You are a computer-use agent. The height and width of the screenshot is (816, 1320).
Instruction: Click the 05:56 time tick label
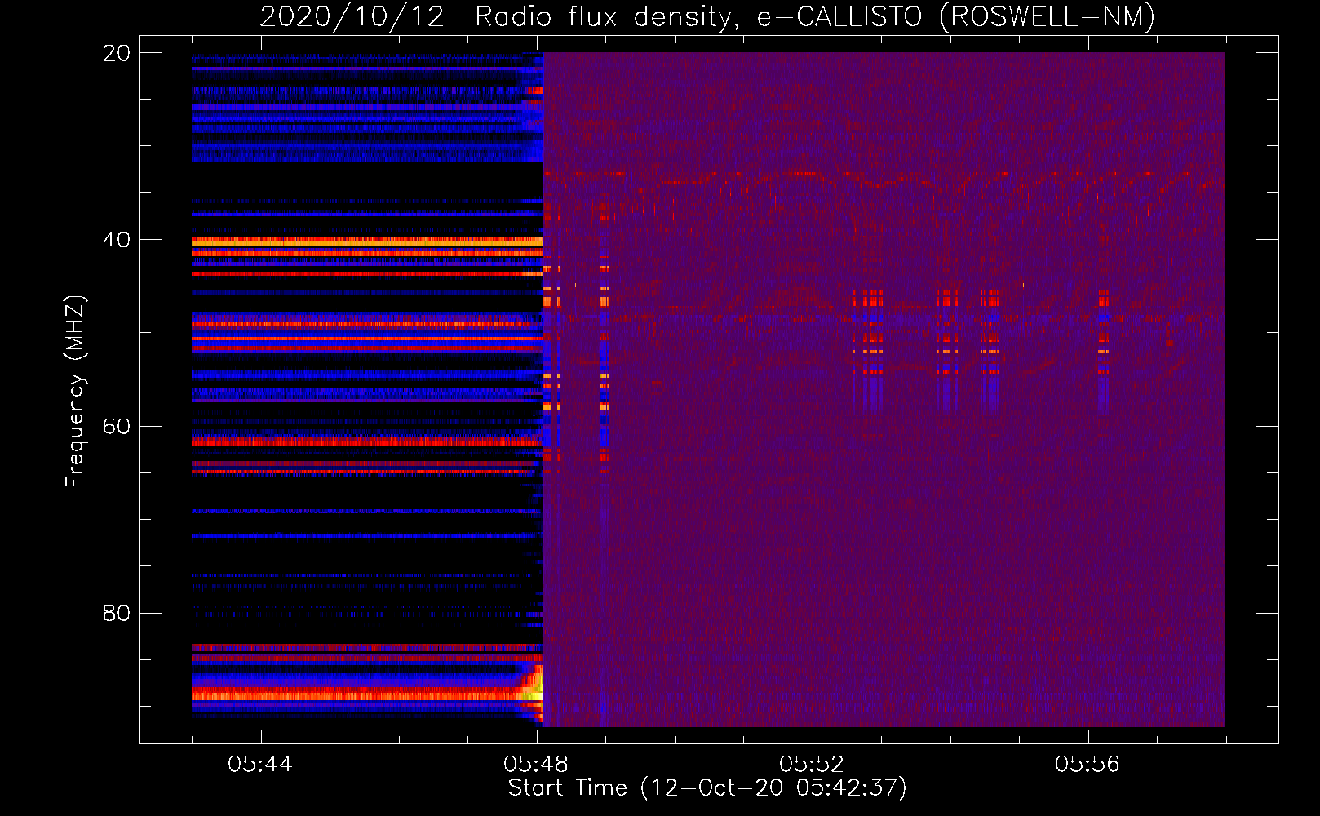[x=1087, y=764]
